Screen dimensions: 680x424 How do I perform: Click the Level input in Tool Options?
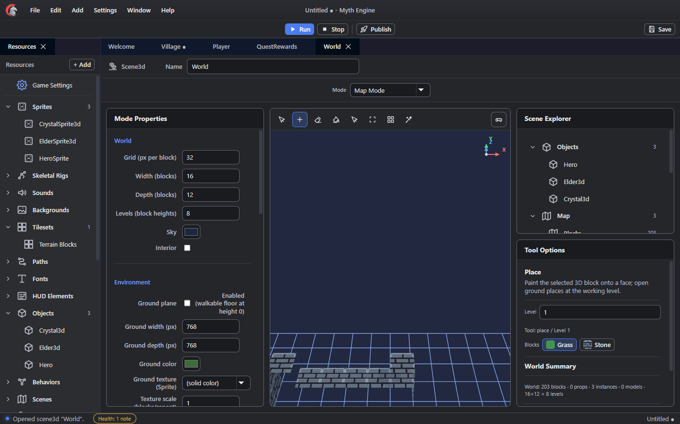click(600, 312)
